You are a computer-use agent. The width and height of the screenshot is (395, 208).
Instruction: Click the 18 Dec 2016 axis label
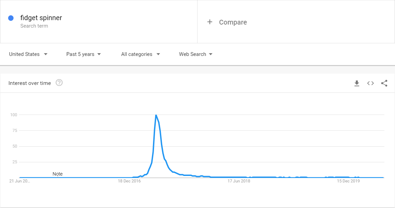(129, 181)
